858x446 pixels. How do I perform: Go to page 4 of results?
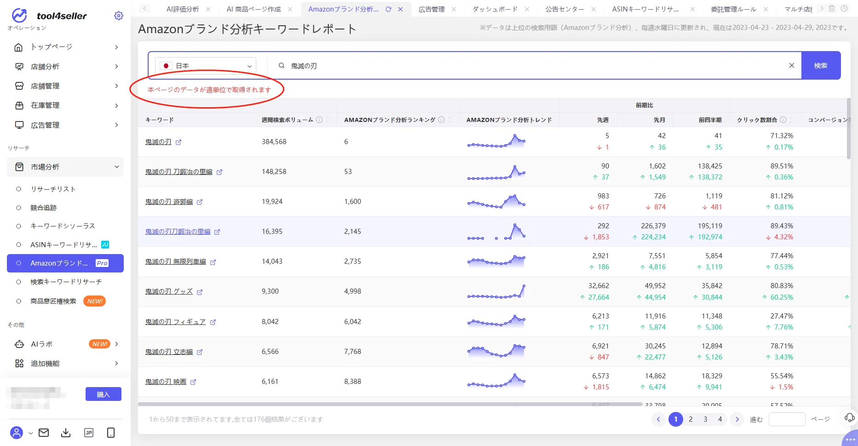click(x=720, y=419)
